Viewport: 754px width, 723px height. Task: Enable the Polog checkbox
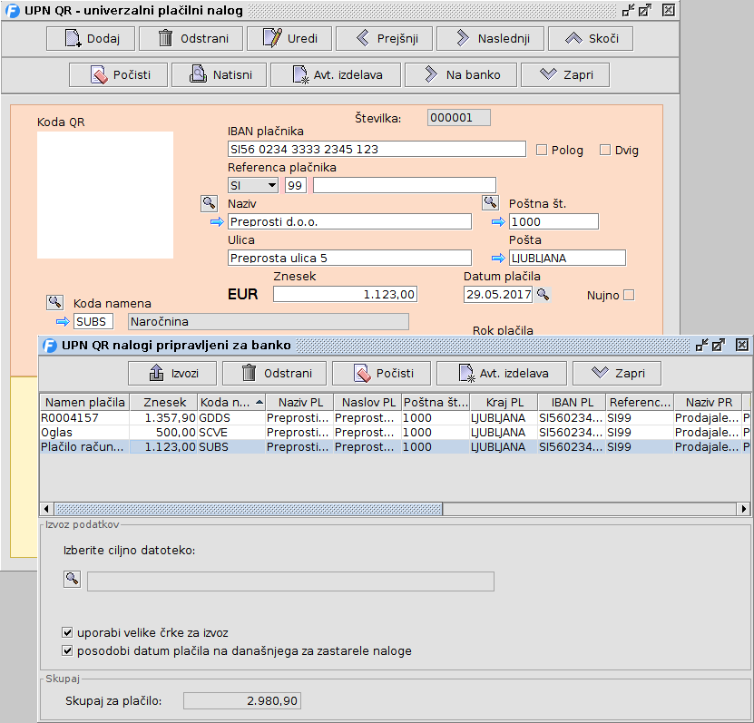[542, 150]
